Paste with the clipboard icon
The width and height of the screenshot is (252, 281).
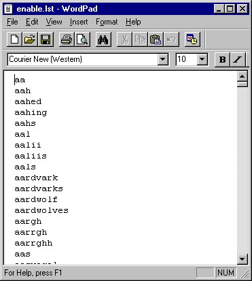click(156, 39)
